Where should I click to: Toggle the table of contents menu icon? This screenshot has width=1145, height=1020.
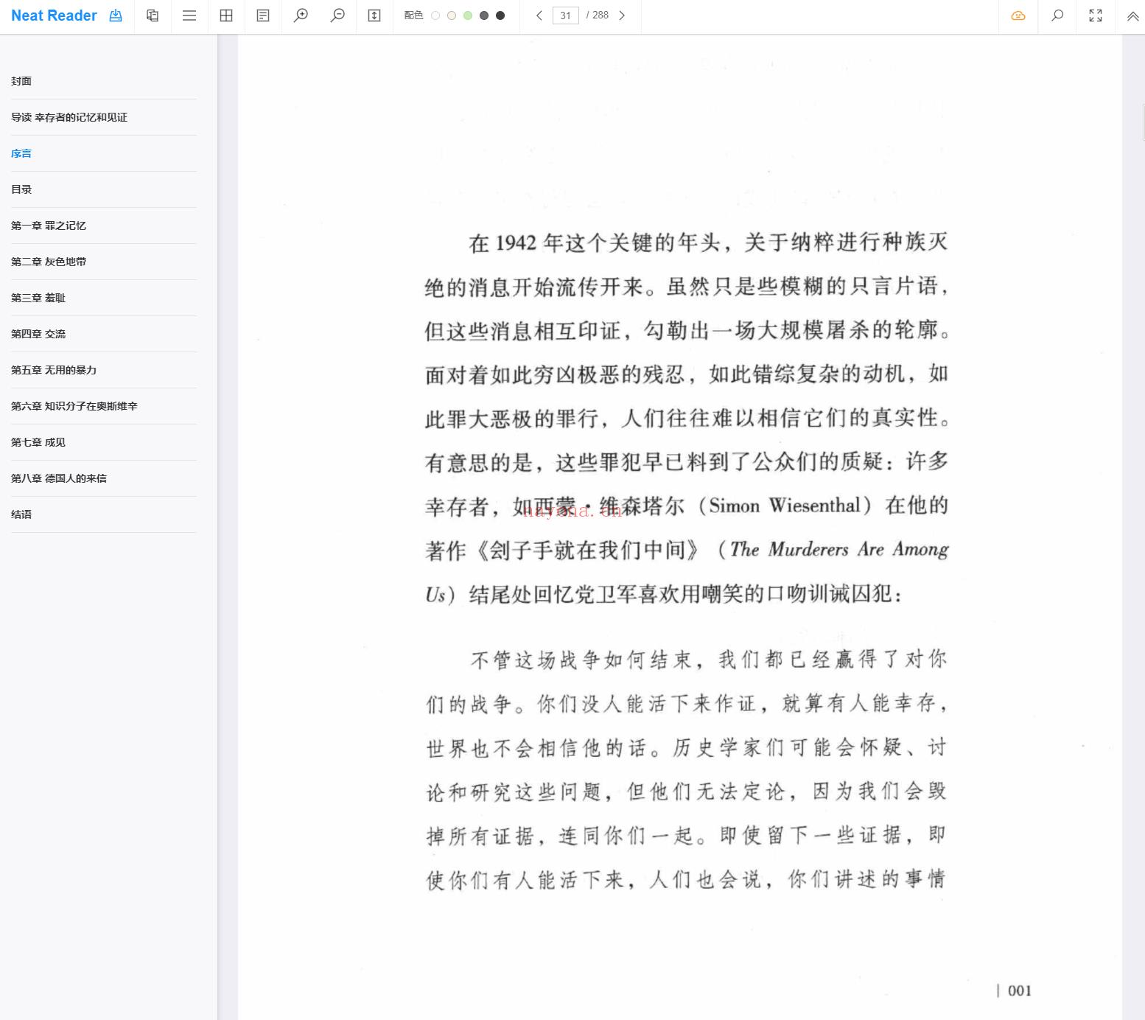coord(189,15)
